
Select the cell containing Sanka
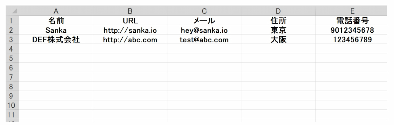pos(56,30)
